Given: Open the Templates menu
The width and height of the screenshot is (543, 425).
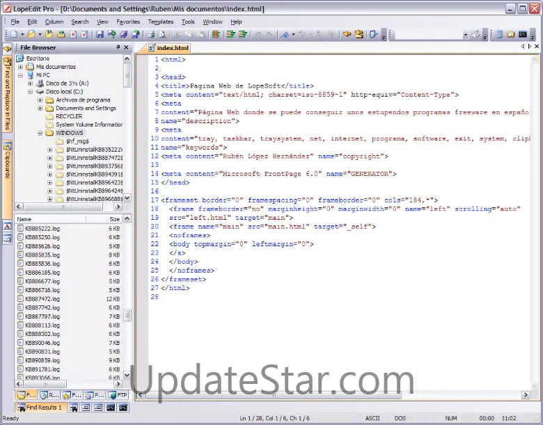Looking at the screenshot, I should click(161, 22).
